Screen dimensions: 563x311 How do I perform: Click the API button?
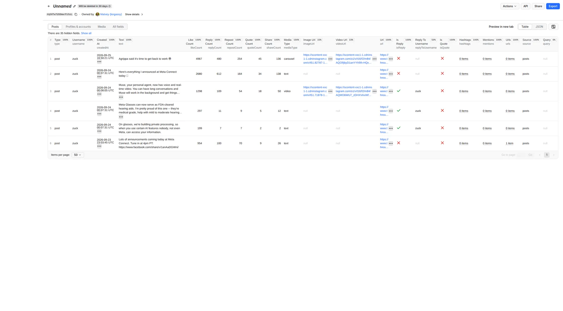click(x=525, y=6)
